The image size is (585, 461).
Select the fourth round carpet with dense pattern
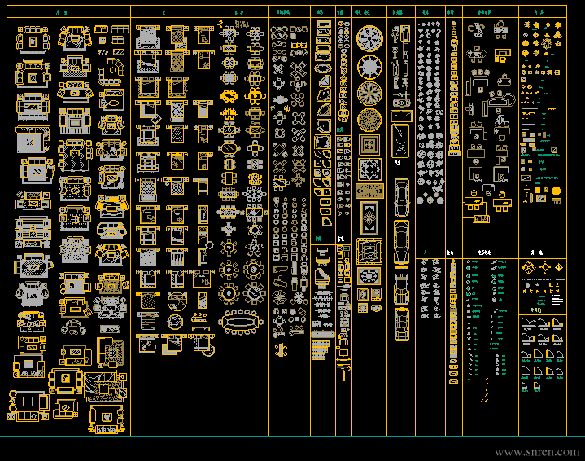click(x=369, y=120)
